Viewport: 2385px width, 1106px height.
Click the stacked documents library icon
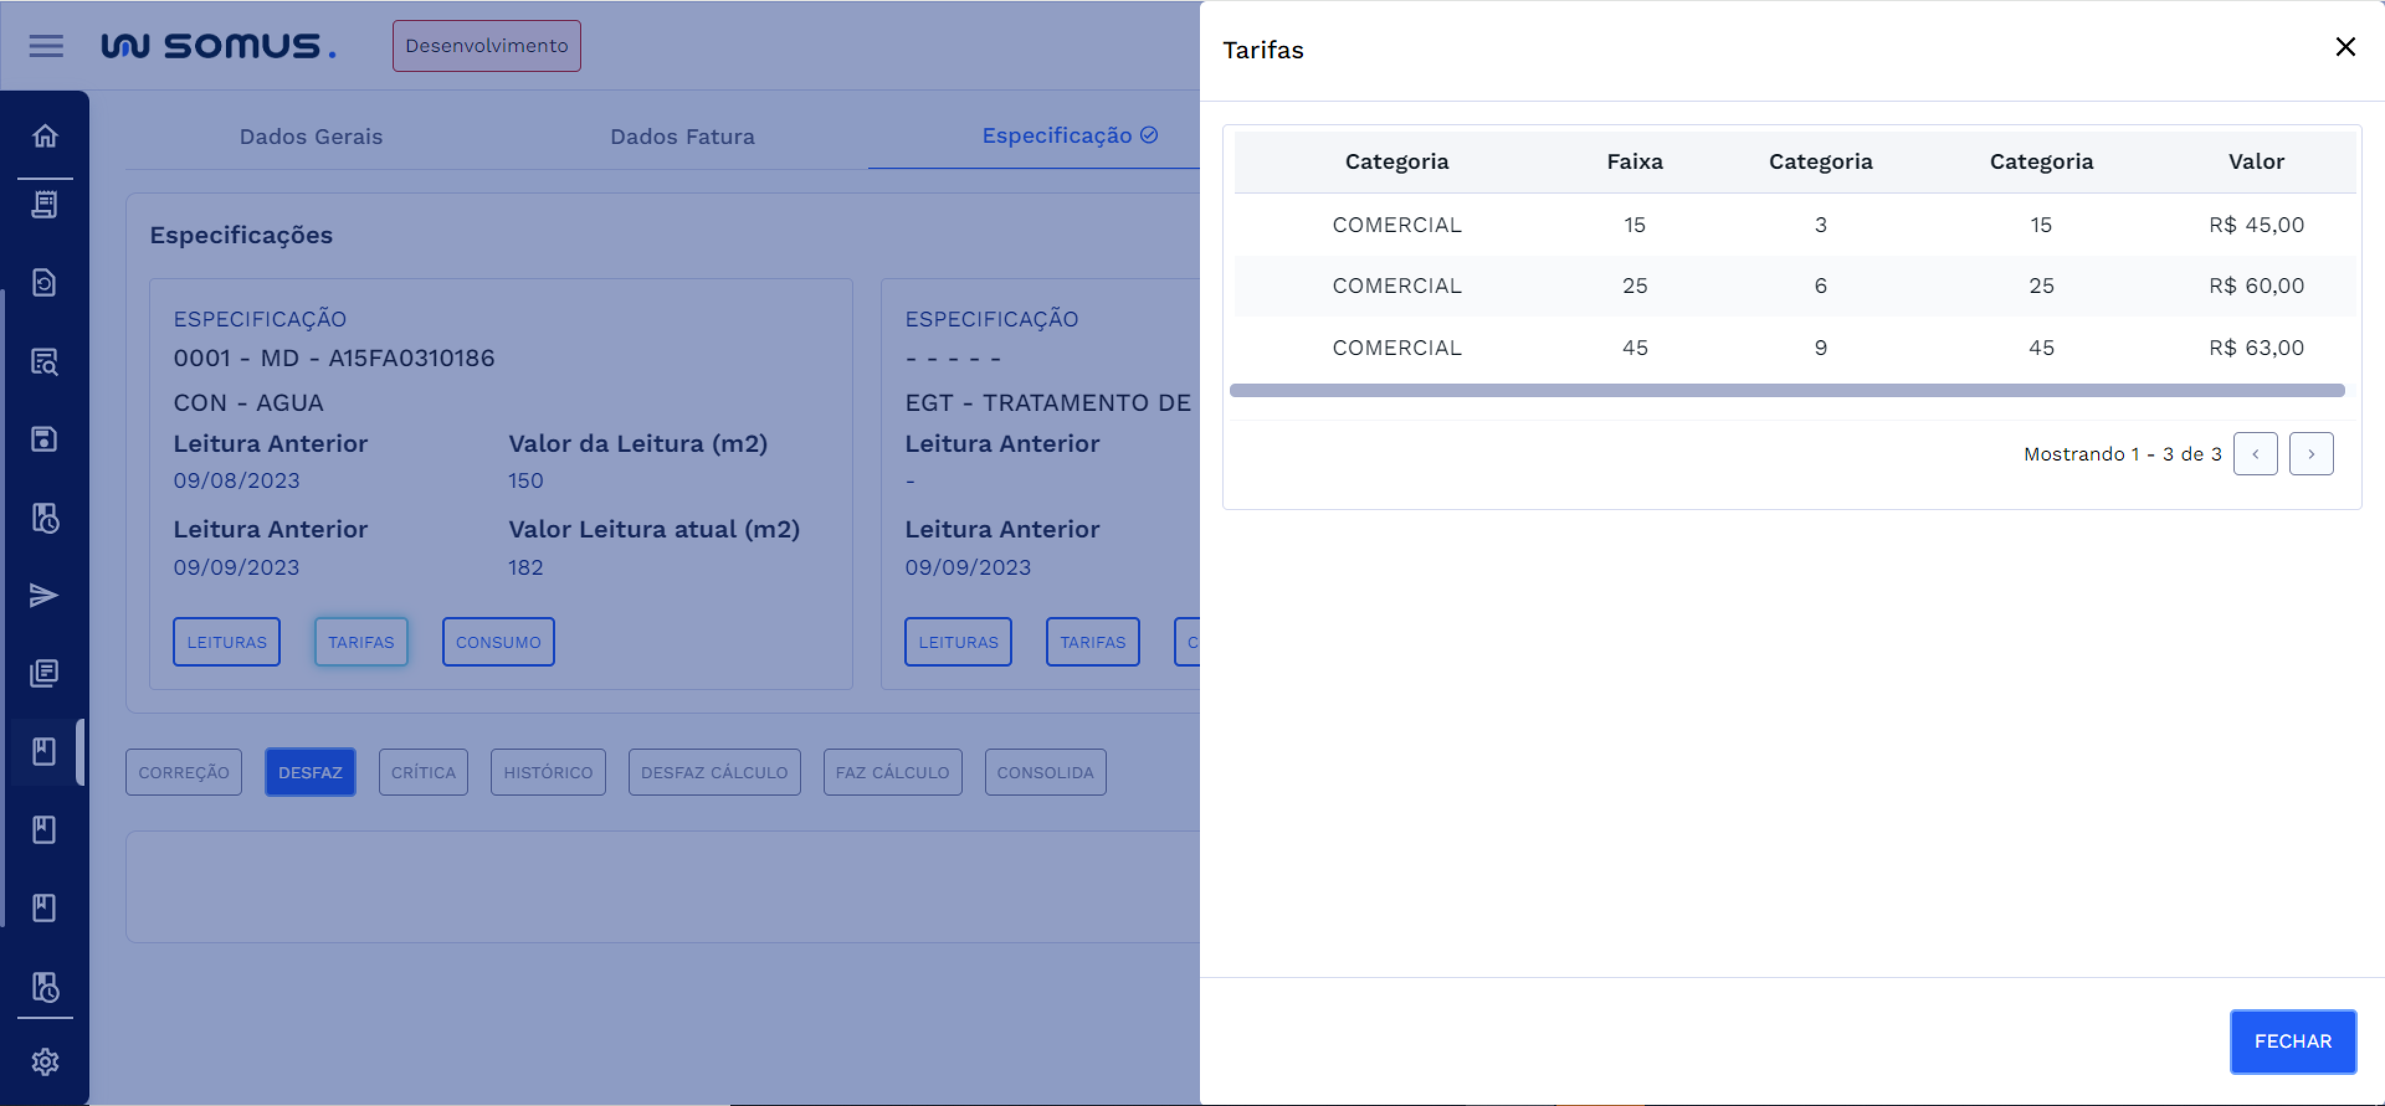point(45,673)
